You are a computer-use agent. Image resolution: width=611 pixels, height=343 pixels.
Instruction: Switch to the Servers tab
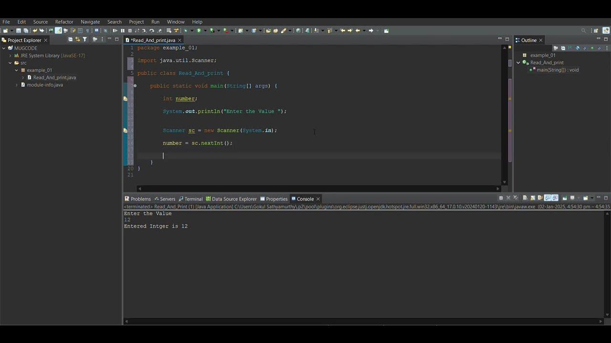click(x=165, y=199)
